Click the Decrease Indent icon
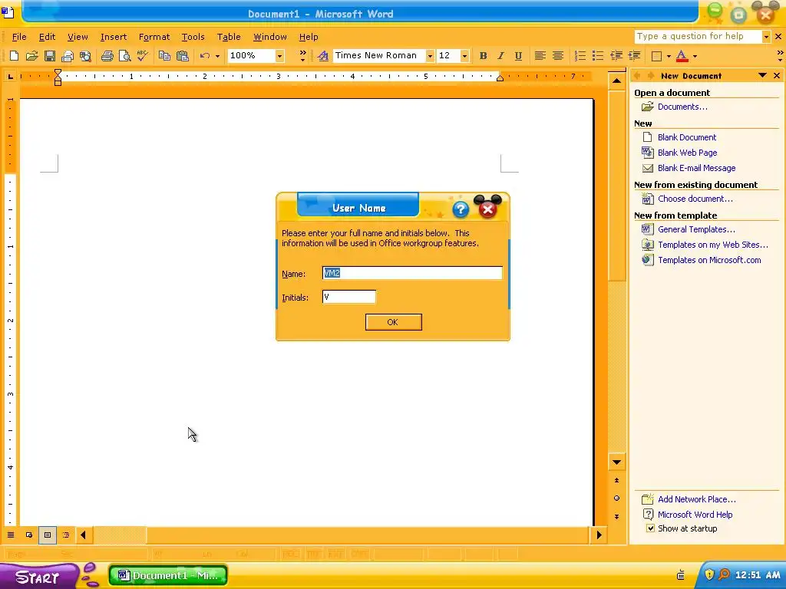The height and width of the screenshot is (589, 786). (x=616, y=55)
